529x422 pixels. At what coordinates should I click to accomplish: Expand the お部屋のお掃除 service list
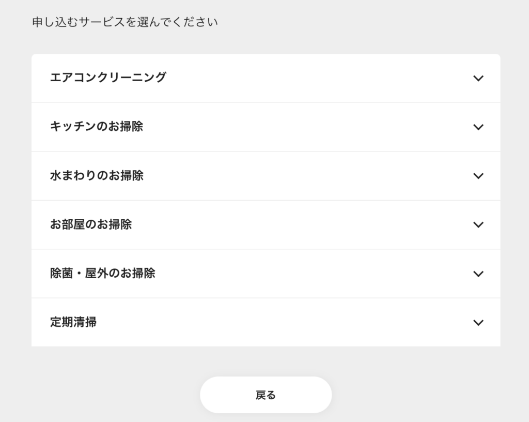pyautogui.click(x=266, y=225)
